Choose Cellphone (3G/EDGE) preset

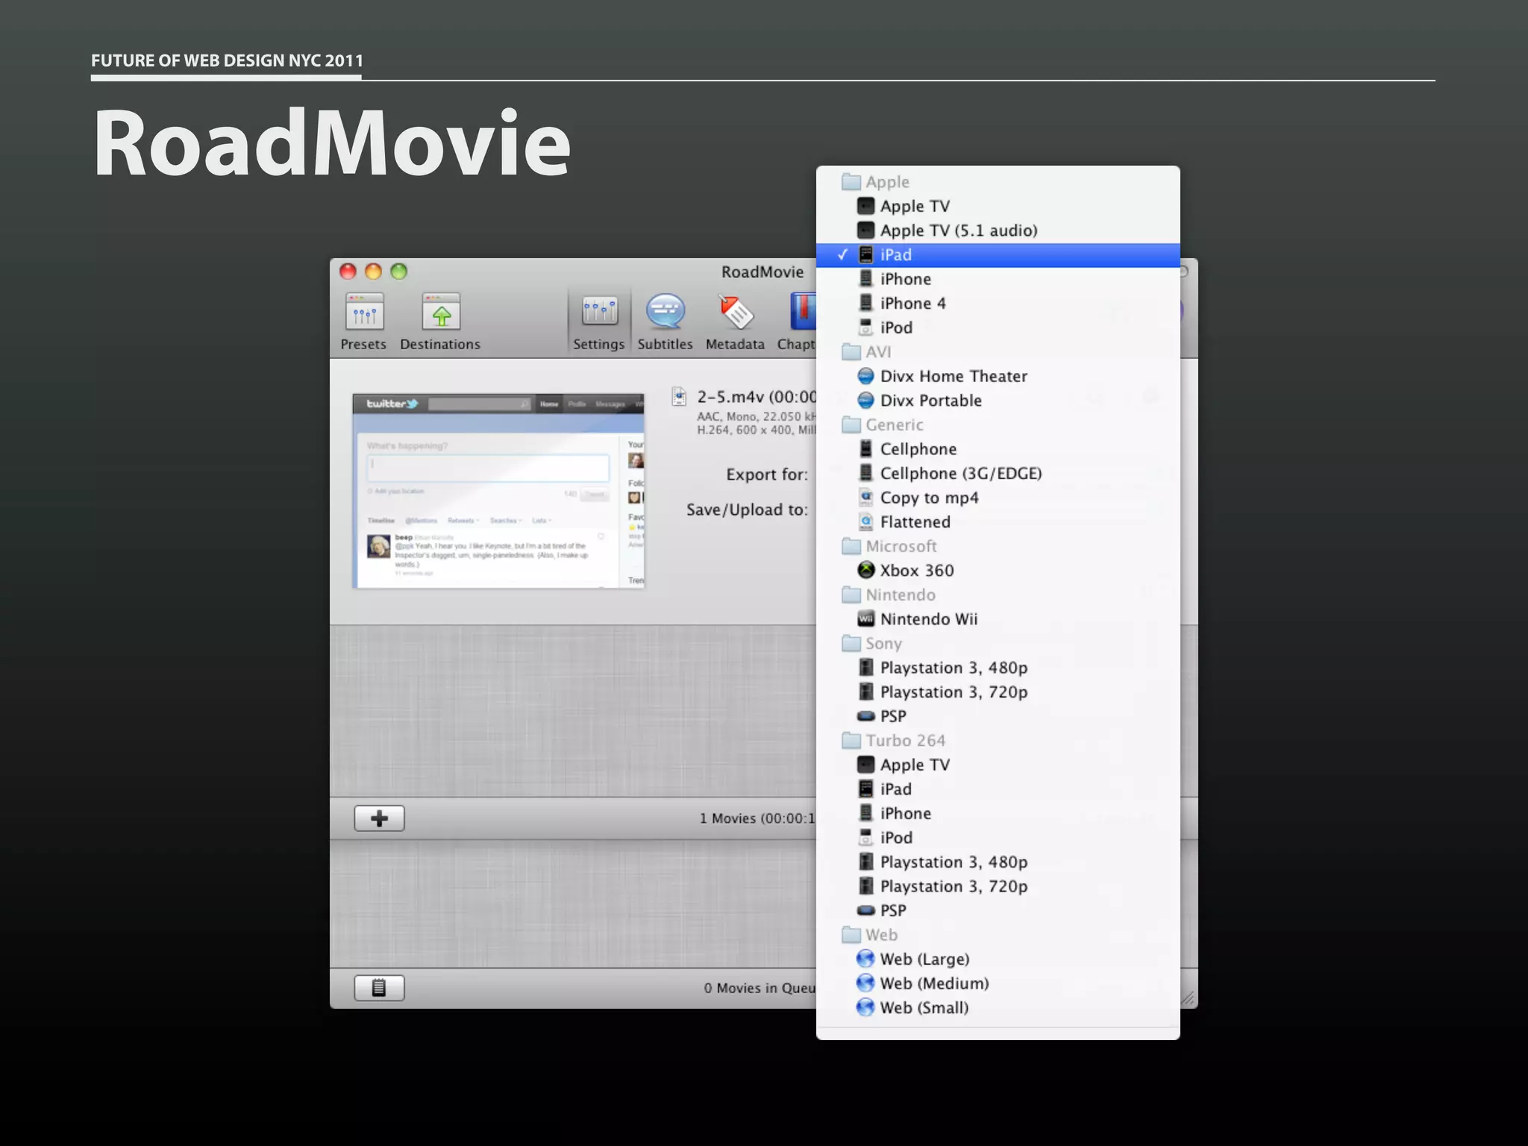[960, 474]
